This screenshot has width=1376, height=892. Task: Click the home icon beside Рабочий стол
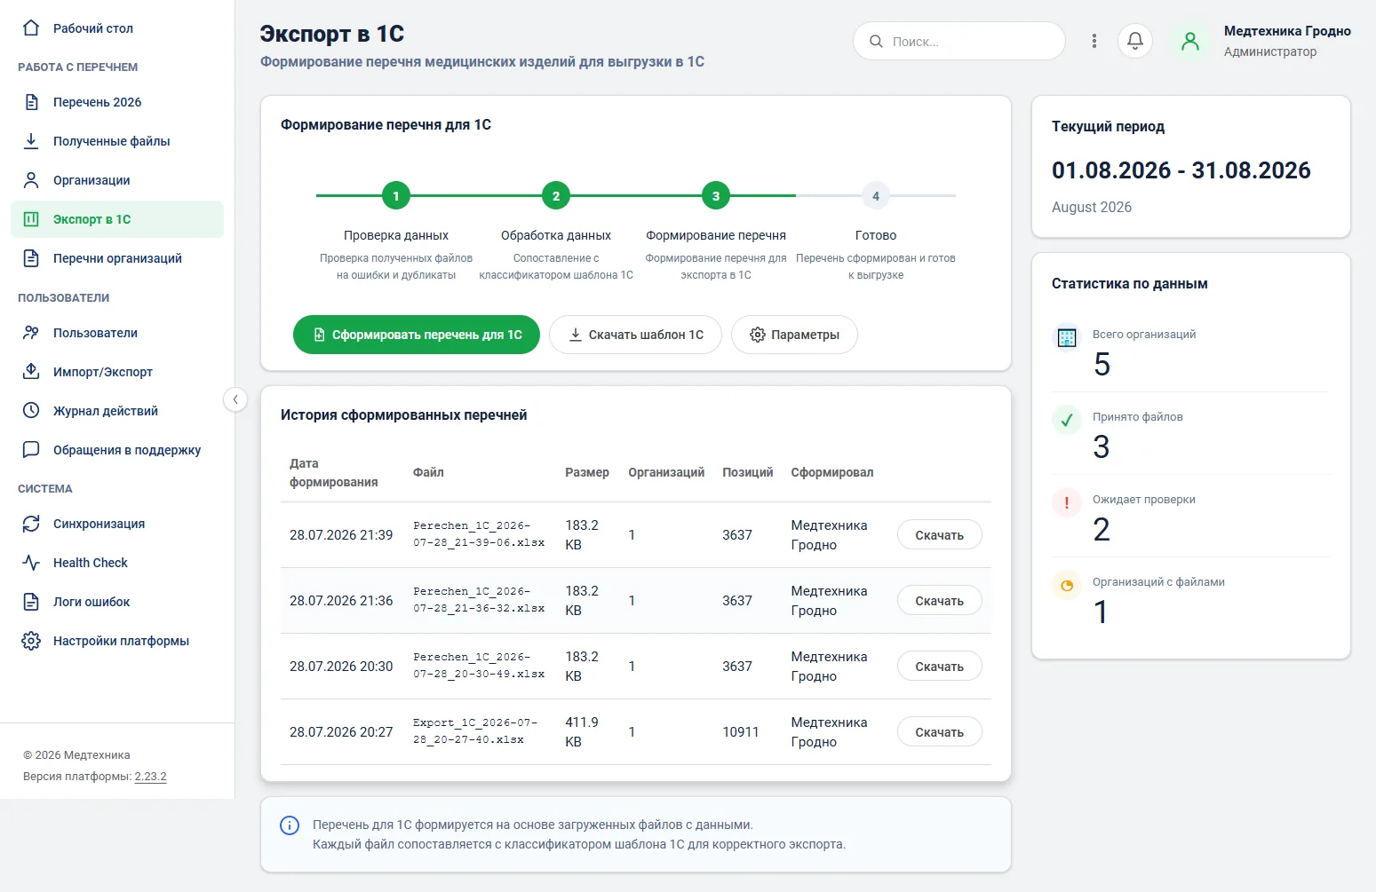click(31, 28)
